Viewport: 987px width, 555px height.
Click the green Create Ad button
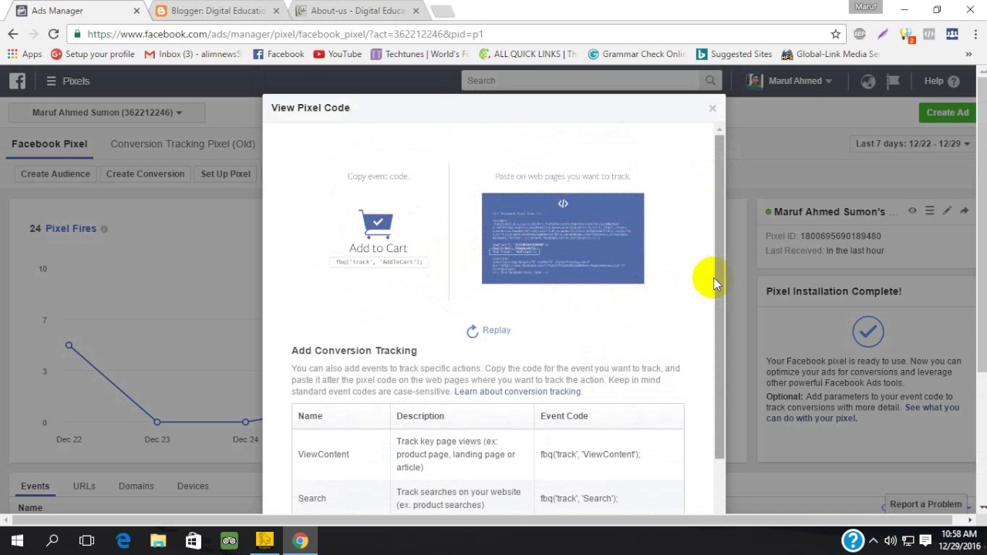tap(948, 113)
